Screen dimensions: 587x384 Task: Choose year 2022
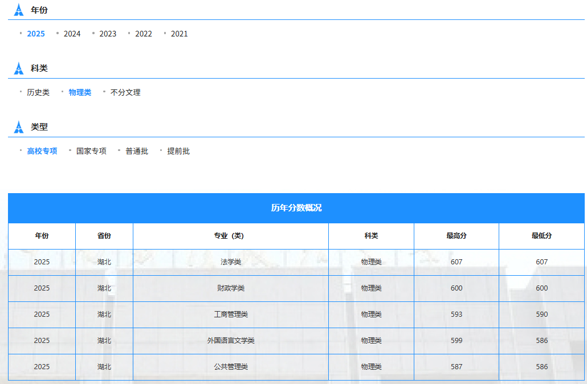tap(144, 34)
